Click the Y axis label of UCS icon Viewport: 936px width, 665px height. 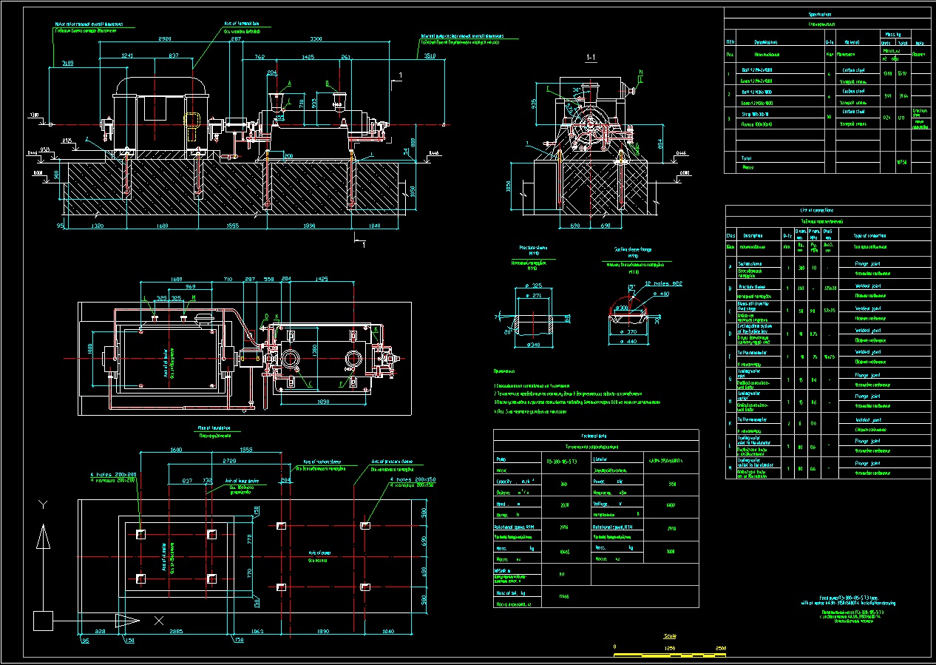[x=43, y=505]
